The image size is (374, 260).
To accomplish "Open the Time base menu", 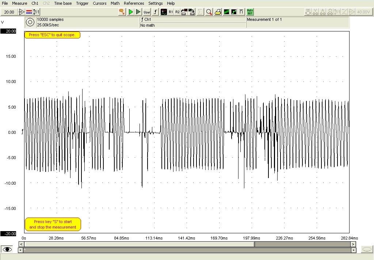I will point(63,3).
